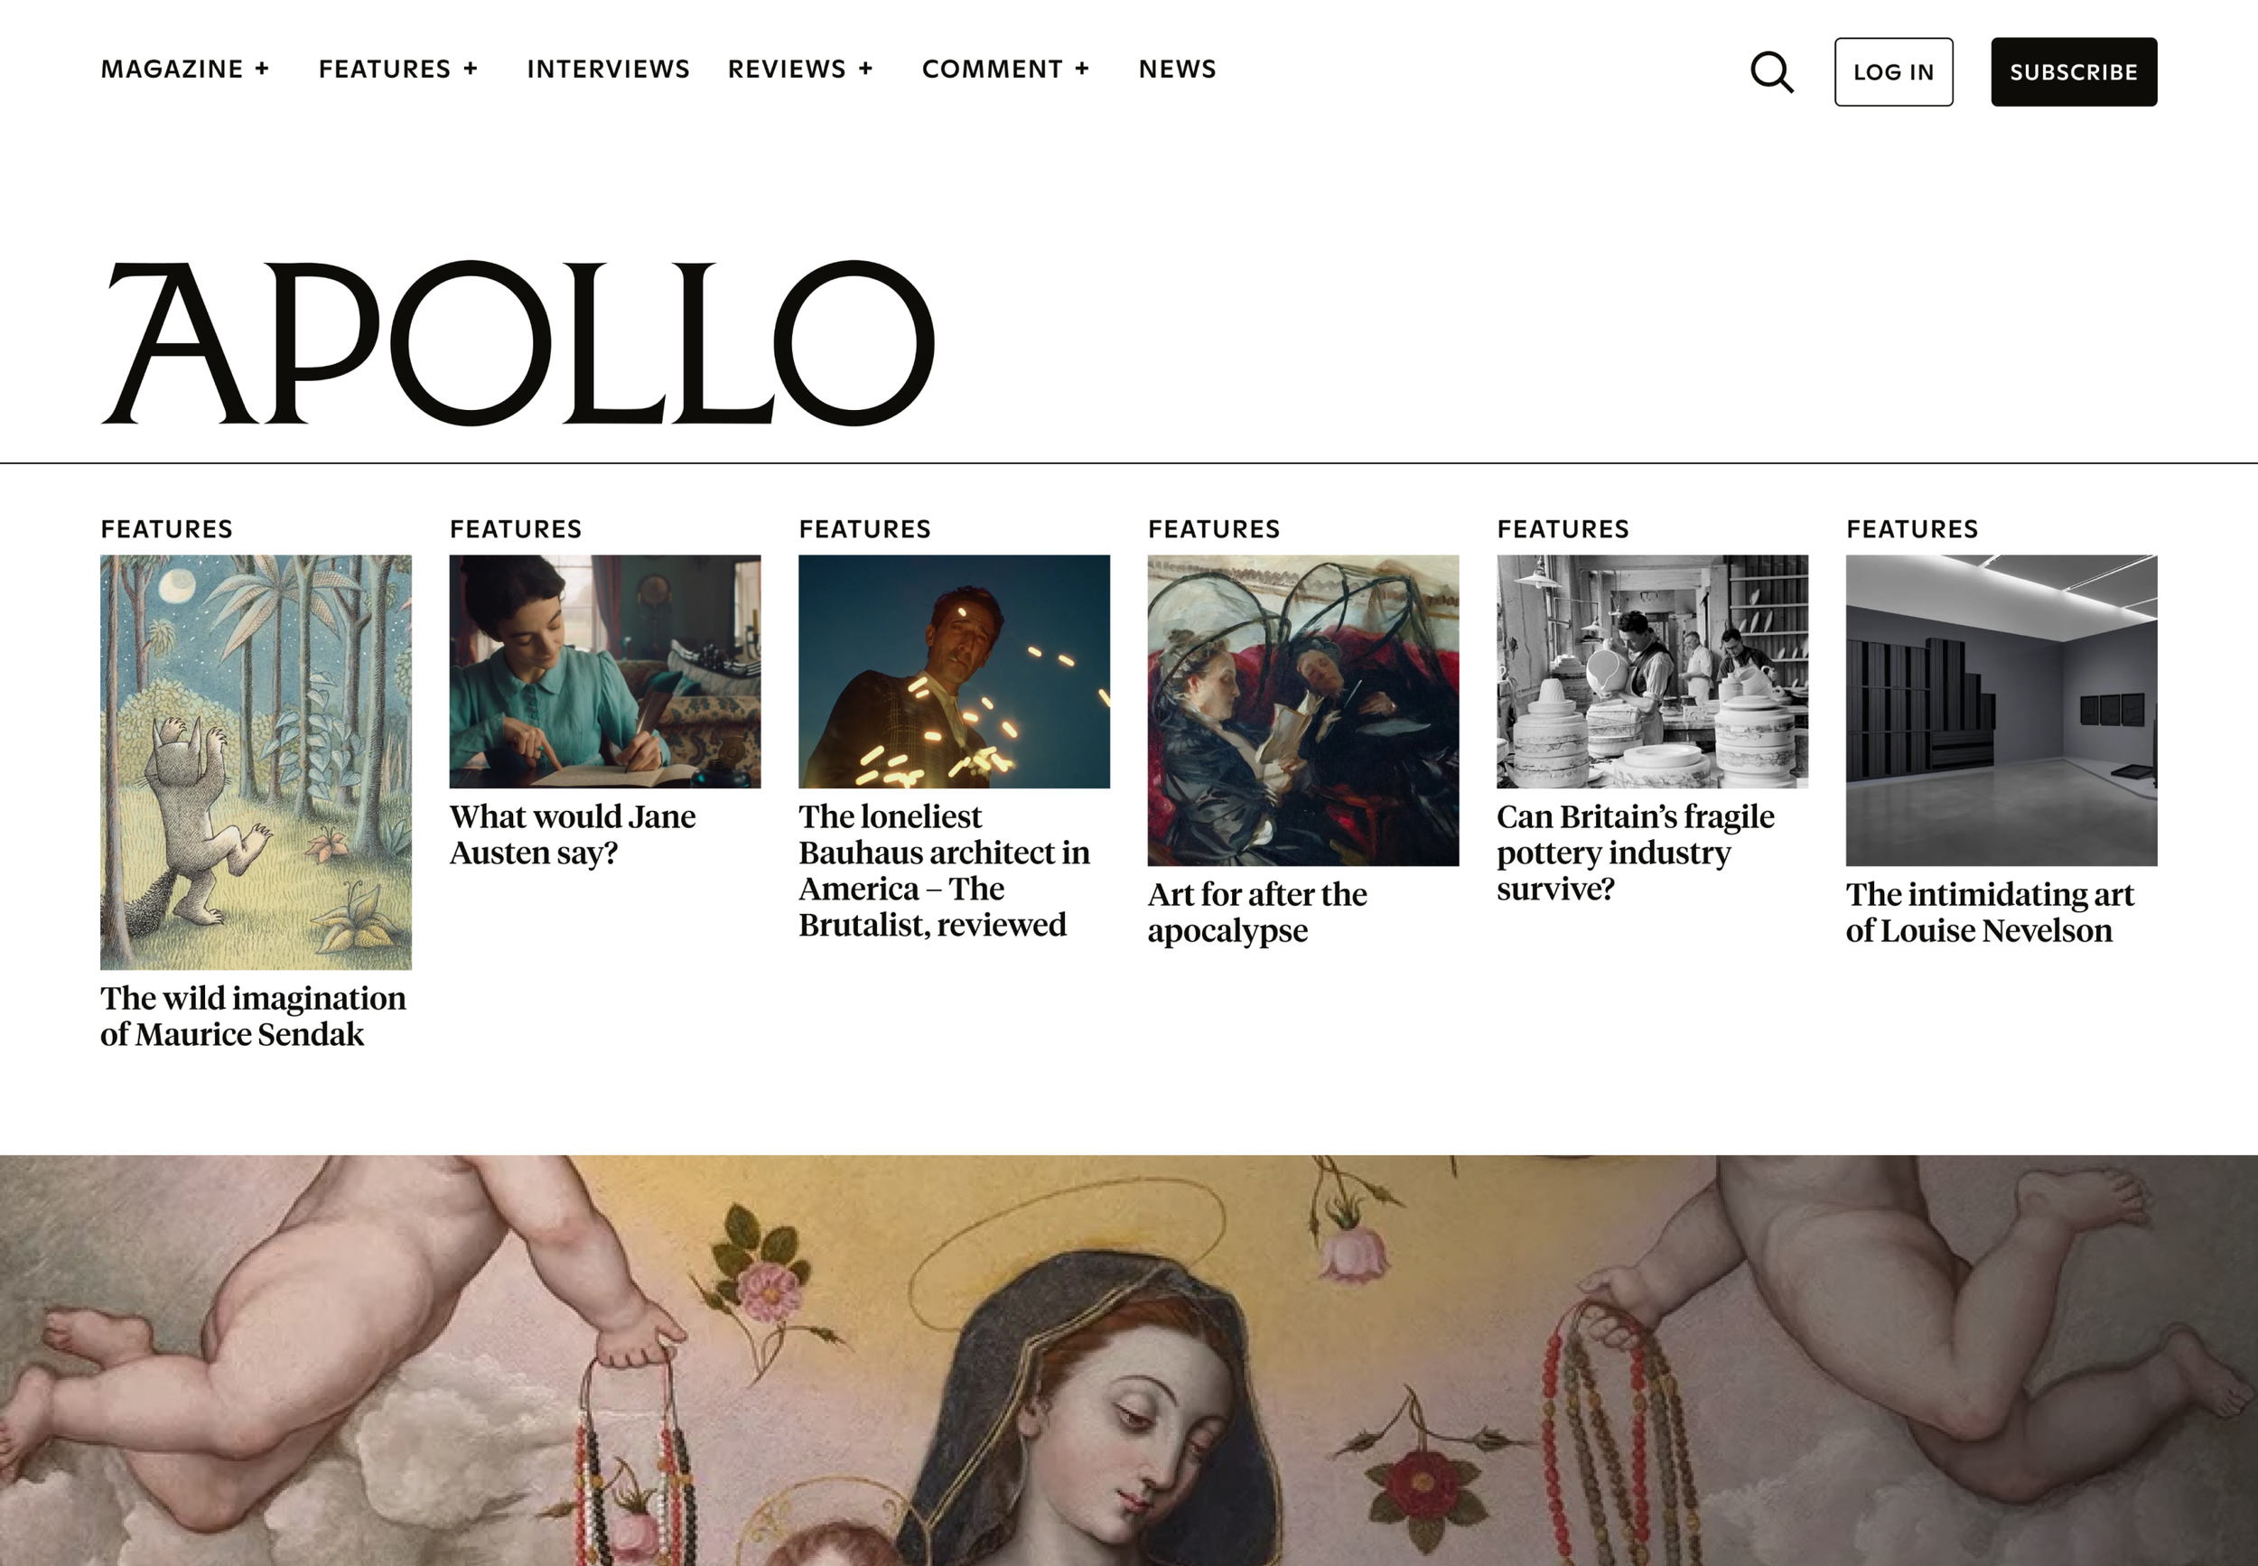
Task: Expand the Comment menu plus sign
Action: click(1082, 69)
